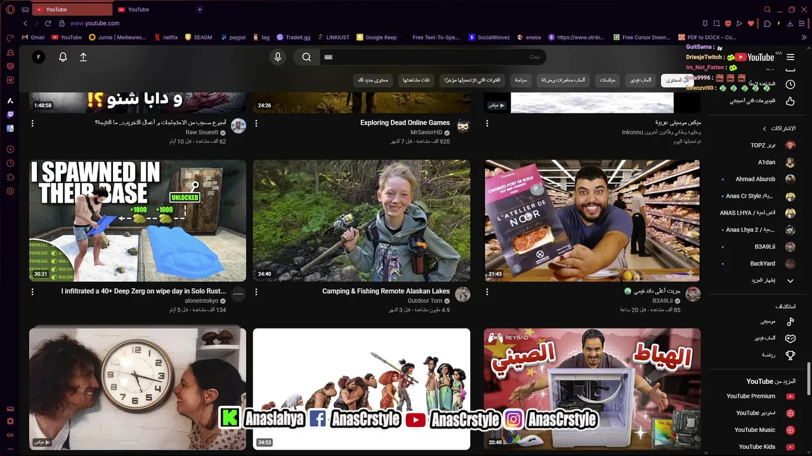812x456 pixels.
Task: Open the account avatar labeled F
Action: (x=39, y=57)
